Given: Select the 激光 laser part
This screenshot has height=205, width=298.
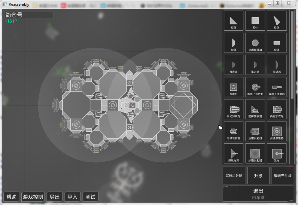Looking at the screenshot, I should tap(276, 154).
